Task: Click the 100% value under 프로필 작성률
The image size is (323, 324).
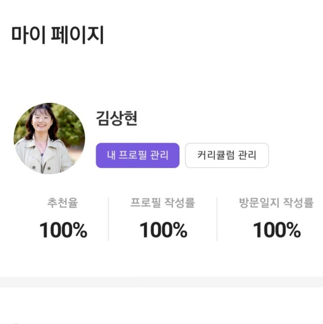Action: (x=163, y=230)
